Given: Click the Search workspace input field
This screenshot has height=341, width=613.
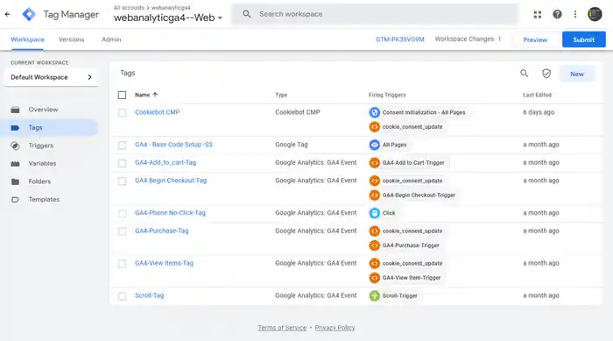Looking at the screenshot, I should pyautogui.click(x=375, y=14).
